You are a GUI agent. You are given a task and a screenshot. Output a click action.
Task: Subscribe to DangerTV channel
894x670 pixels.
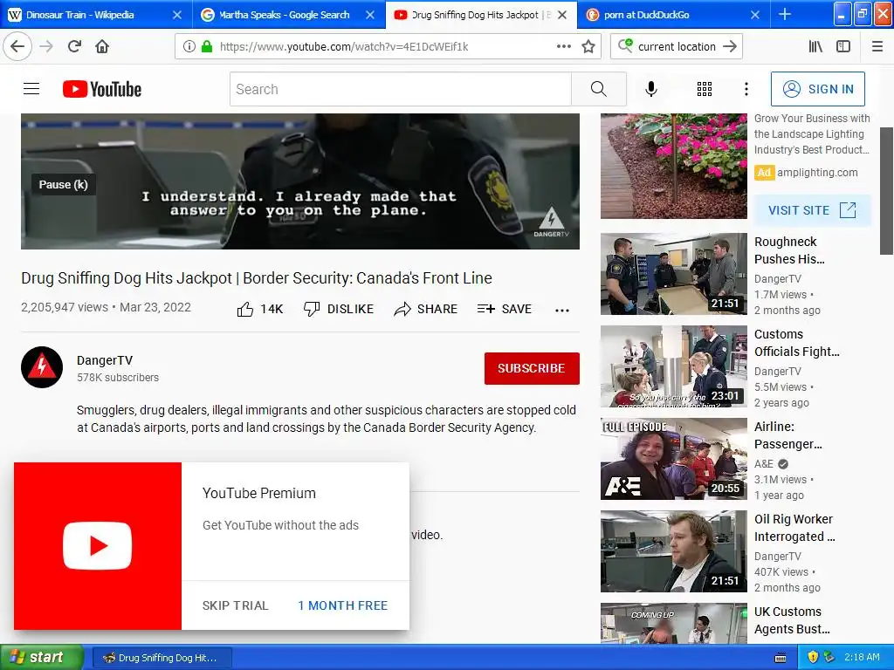tap(532, 368)
